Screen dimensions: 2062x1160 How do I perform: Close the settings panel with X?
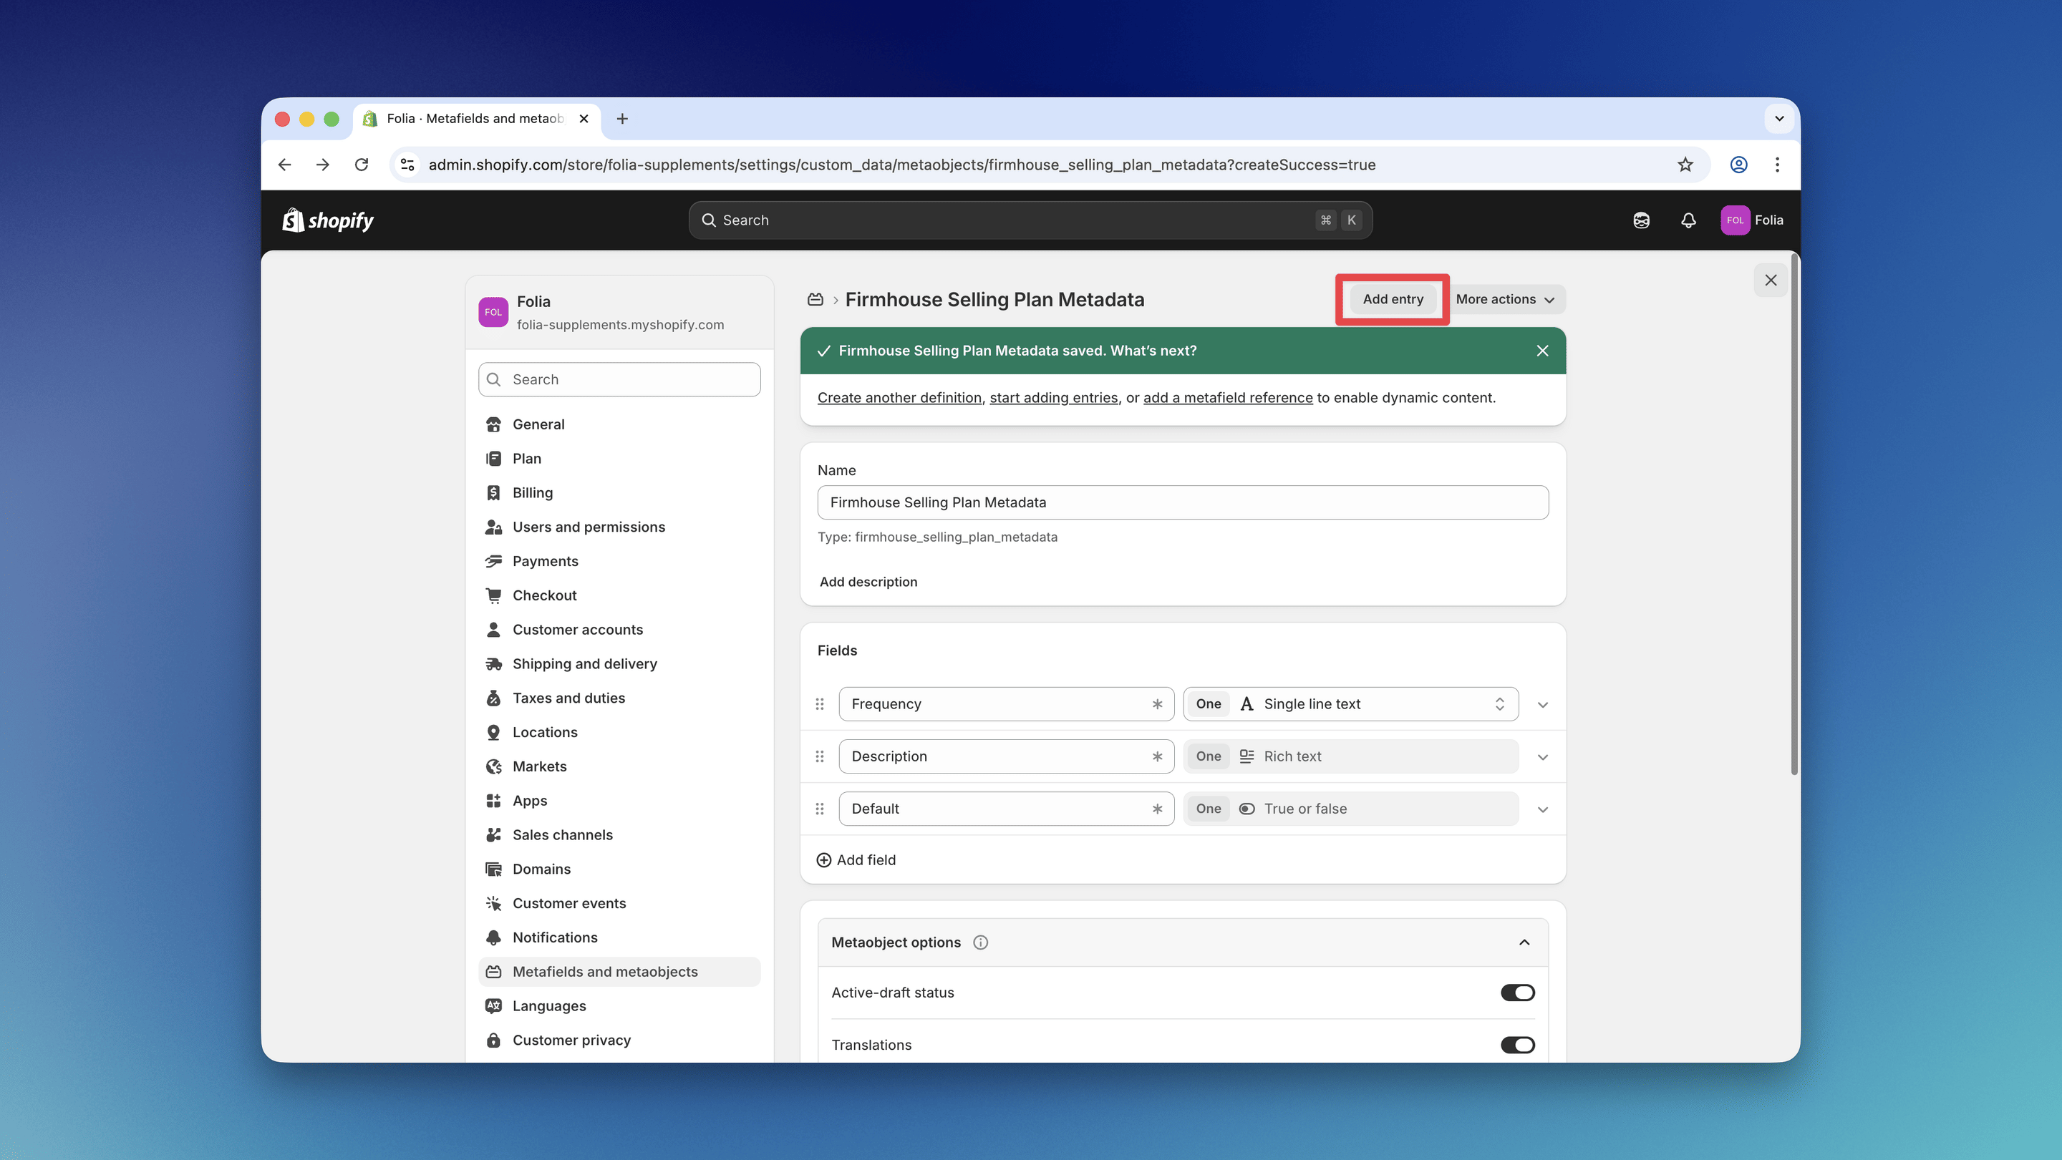(x=1771, y=280)
